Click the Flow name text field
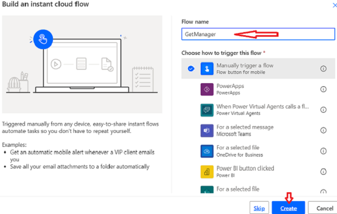This screenshot has height=214, width=337. (258, 34)
